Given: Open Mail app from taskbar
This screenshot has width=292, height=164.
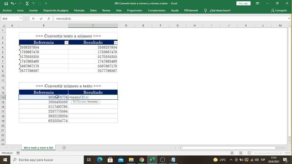Looking at the screenshot, I should (x=120, y=160).
